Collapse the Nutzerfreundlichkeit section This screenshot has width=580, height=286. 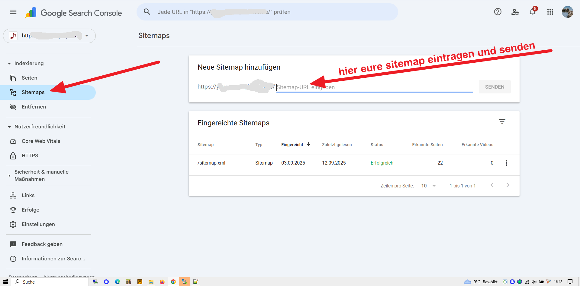tap(9, 127)
